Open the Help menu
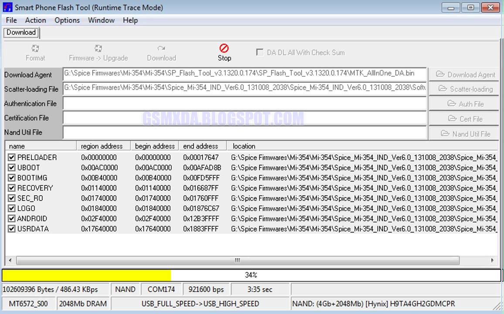Screen dimensions: 504x314 tap(130, 20)
